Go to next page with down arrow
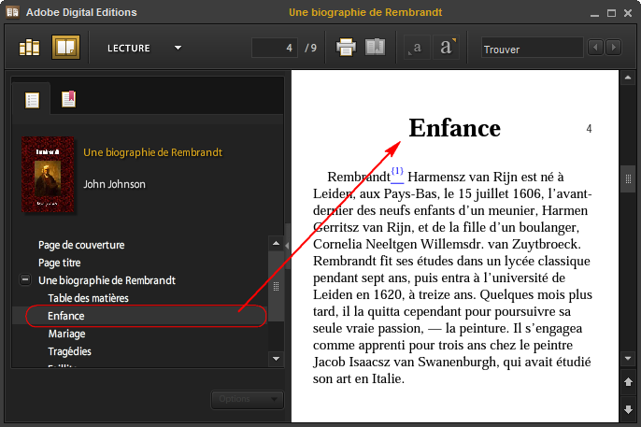The width and height of the screenshot is (641, 427). point(628,409)
